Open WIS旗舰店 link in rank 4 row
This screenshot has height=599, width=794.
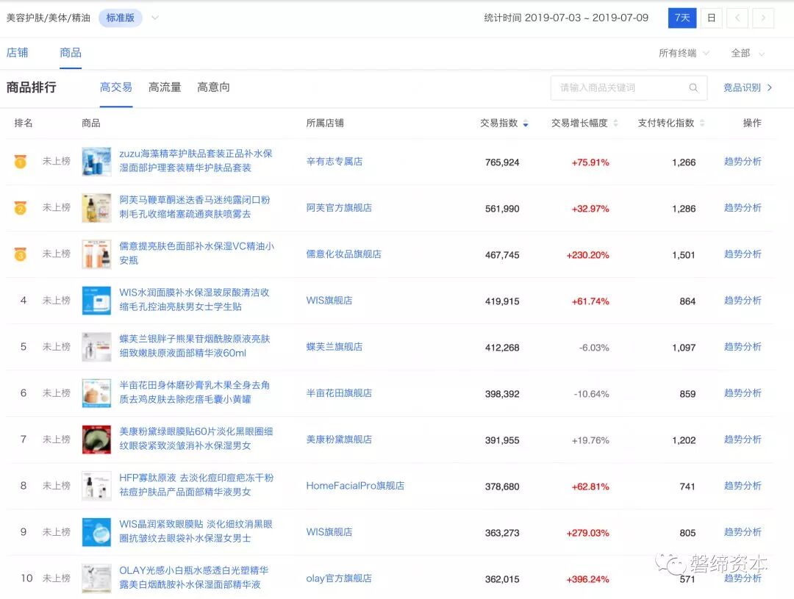[329, 301]
